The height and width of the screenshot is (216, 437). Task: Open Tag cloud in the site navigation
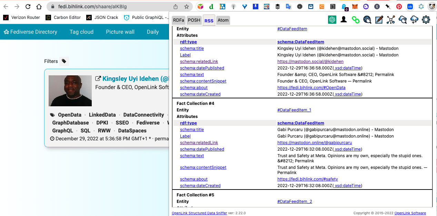point(81,32)
